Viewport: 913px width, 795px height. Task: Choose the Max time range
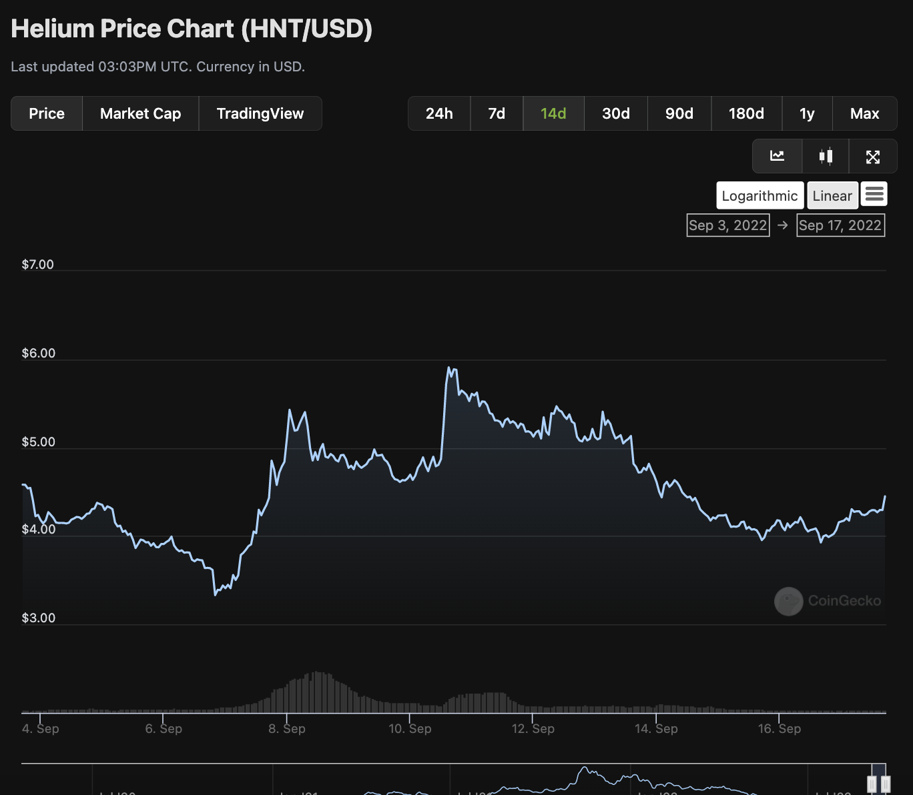tap(865, 113)
